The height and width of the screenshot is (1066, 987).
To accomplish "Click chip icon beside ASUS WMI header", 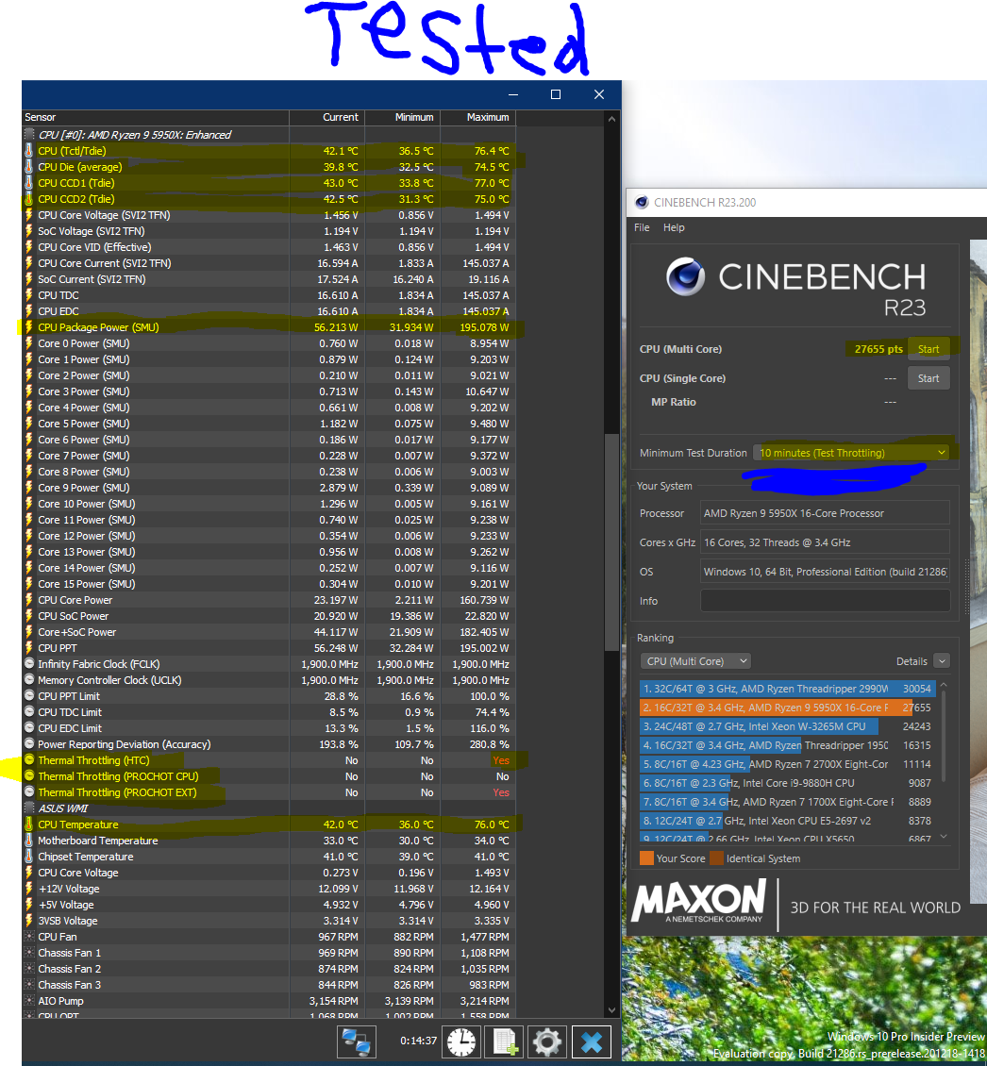I will (x=28, y=808).
